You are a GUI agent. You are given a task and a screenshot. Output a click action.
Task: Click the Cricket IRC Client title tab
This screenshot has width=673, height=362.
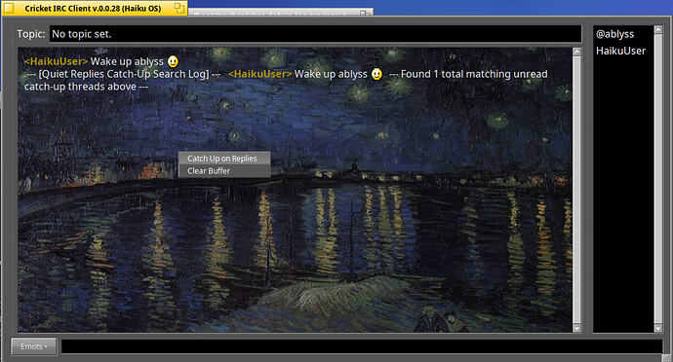pyautogui.click(x=93, y=8)
